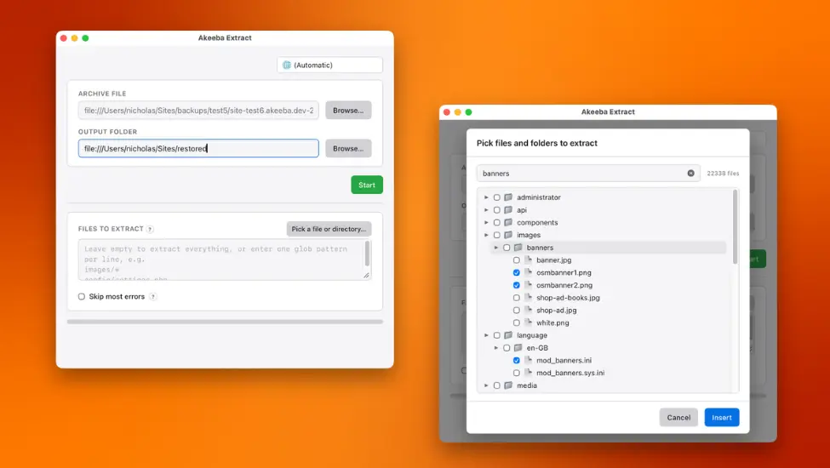The height and width of the screenshot is (468, 830).
Task: Click the files to extract textarea
Action: [225, 260]
